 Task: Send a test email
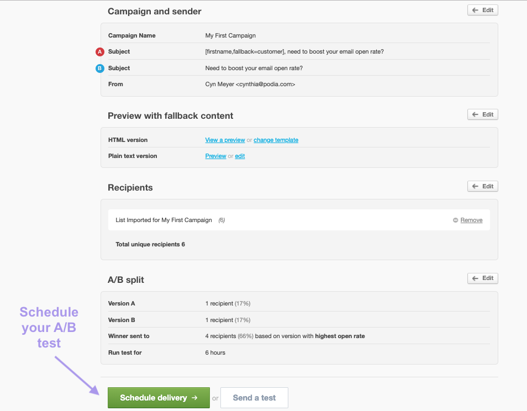pyautogui.click(x=254, y=398)
